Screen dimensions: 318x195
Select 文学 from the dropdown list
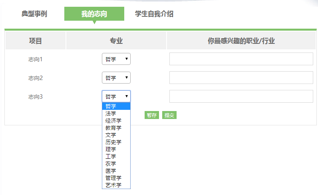tap(116, 135)
